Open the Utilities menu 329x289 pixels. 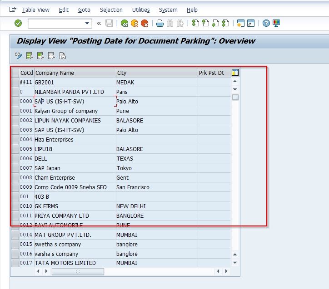(x=141, y=10)
